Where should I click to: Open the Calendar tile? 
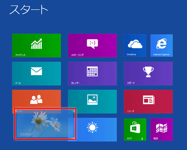point(92,73)
